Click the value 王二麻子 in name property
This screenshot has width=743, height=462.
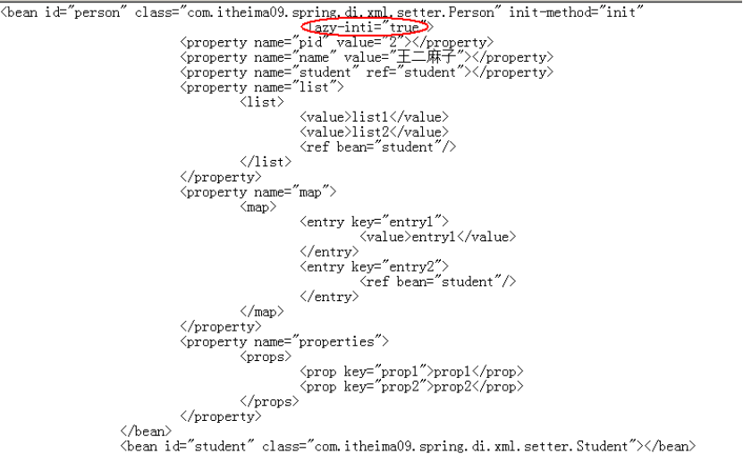[x=426, y=57]
